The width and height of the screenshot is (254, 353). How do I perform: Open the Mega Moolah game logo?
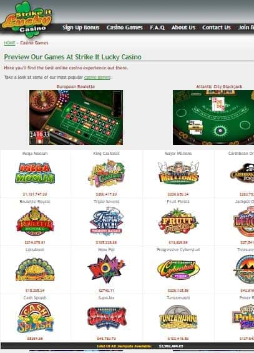click(x=35, y=173)
